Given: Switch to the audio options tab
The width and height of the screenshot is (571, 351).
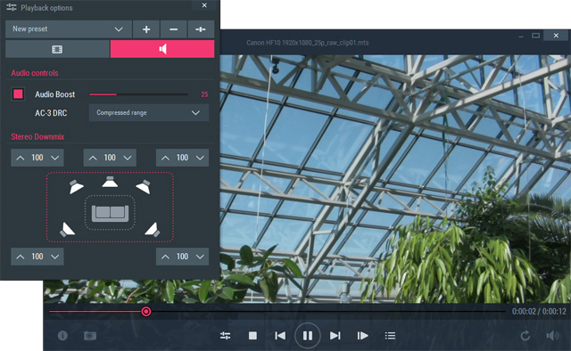Looking at the screenshot, I should (x=162, y=49).
